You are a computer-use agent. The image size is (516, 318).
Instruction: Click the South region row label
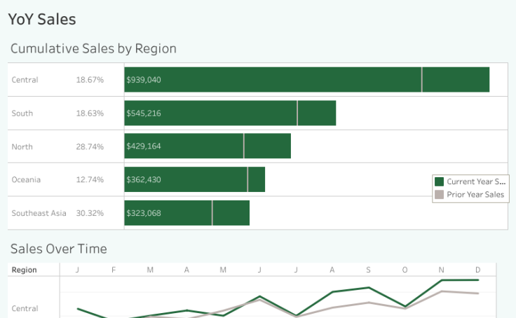pyautogui.click(x=22, y=113)
